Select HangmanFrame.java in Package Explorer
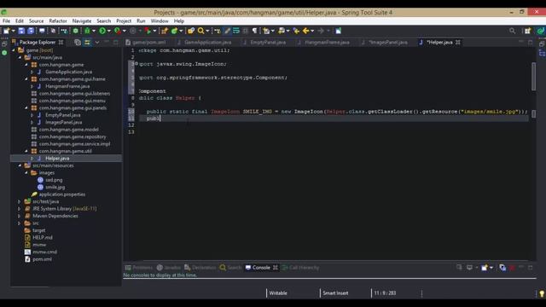Image resolution: width=546 pixels, height=307 pixels. [x=67, y=86]
